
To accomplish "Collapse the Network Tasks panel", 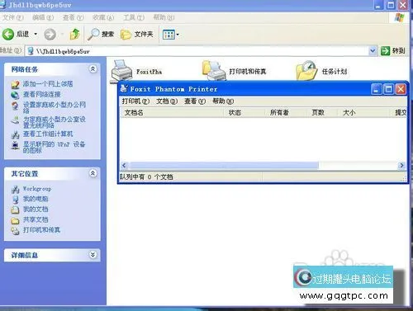I will pos(93,68).
